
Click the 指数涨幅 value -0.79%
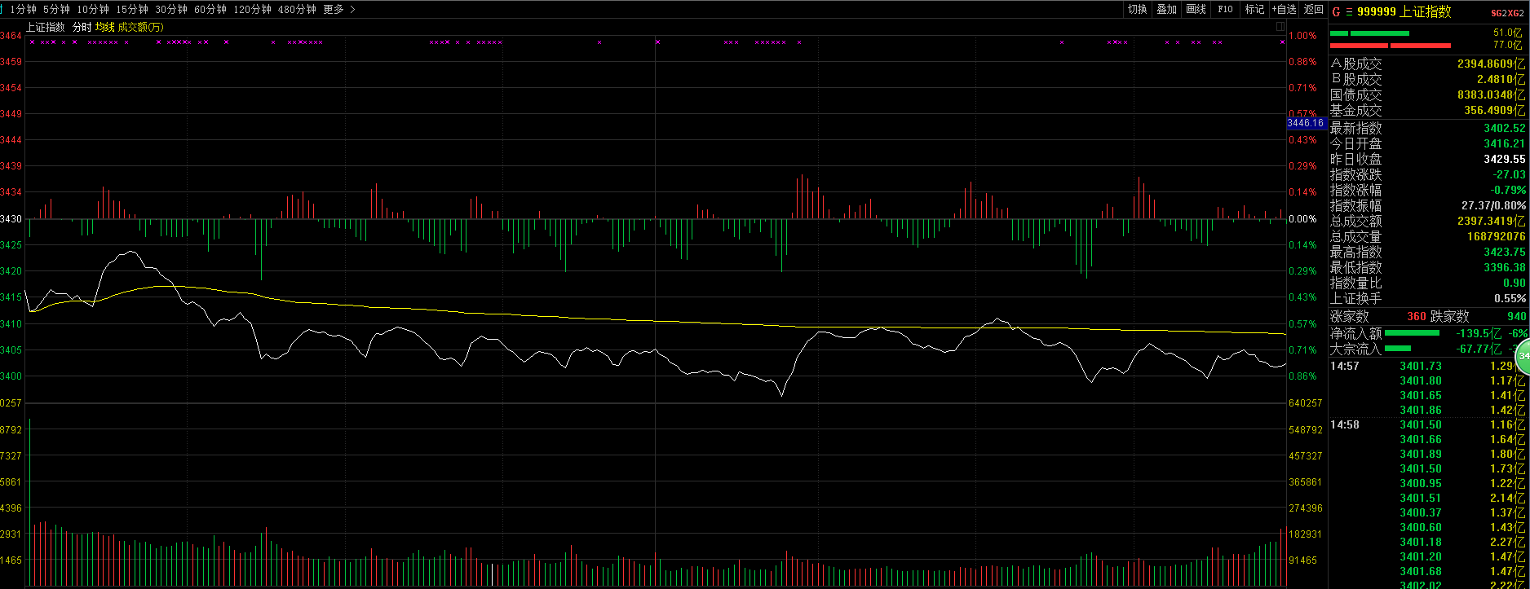(1507, 190)
